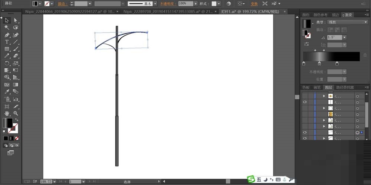This screenshot has width=371, height=185.
Task: Click the opacity field showing 100%
Action: coord(185,4)
